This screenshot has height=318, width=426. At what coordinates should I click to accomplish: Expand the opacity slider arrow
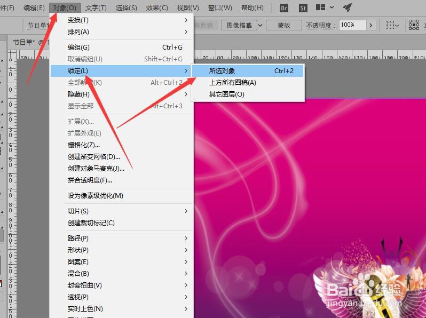[371, 25]
